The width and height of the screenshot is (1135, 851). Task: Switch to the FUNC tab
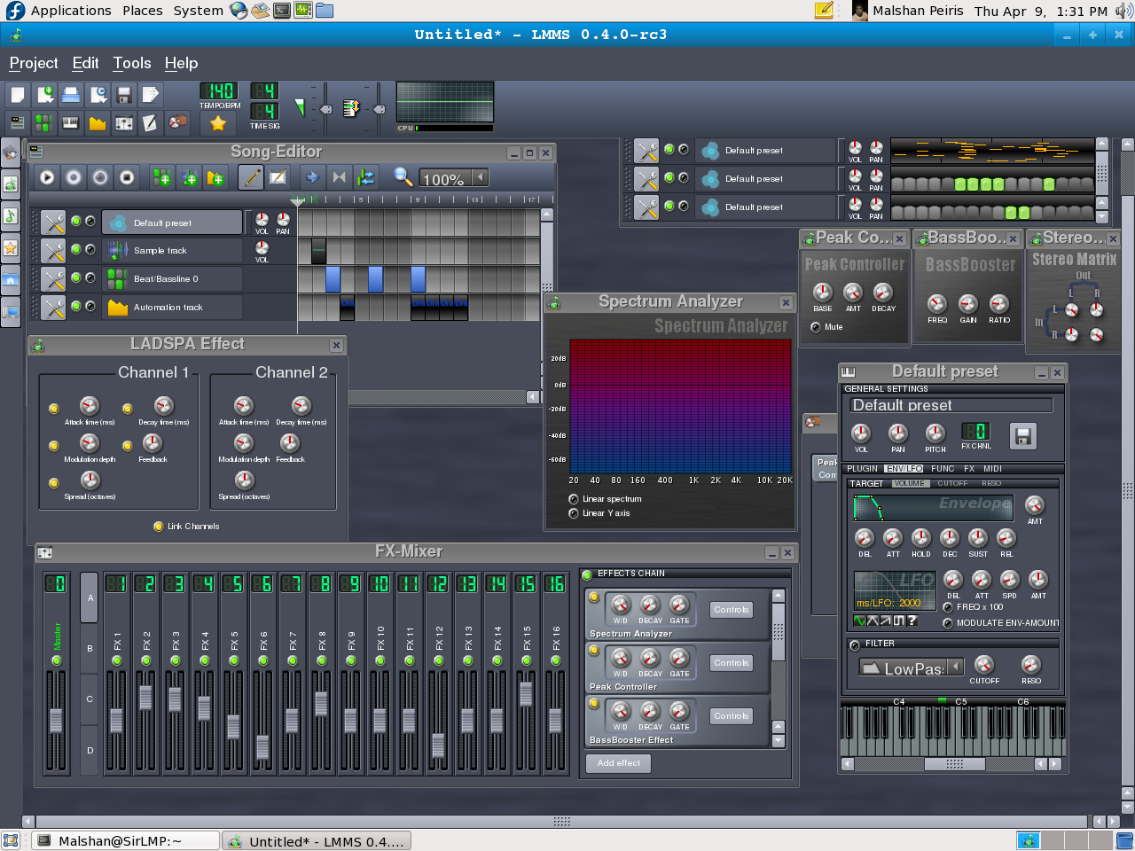point(943,469)
